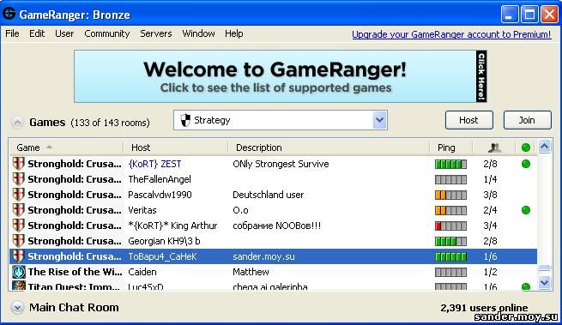Image resolution: width=562 pixels, height=325 pixels.
Task: Open Upgrade to Premium link
Action: (451, 34)
